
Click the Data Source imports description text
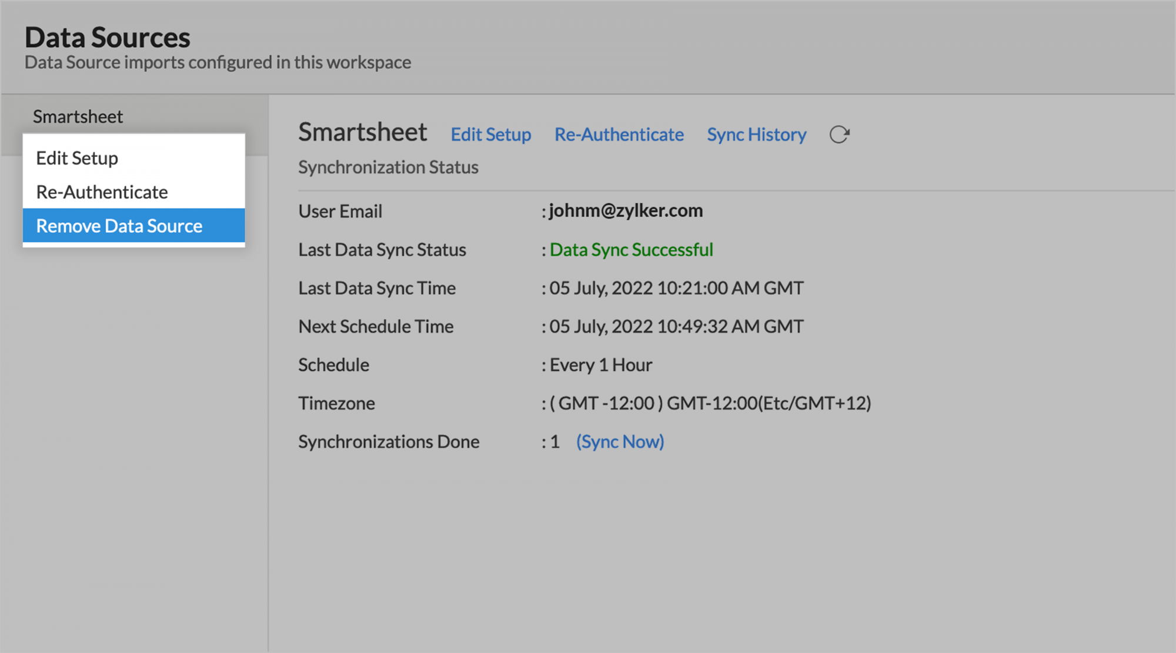coord(218,62)
